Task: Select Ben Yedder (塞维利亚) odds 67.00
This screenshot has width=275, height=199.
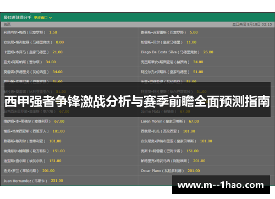Action: 59,121
